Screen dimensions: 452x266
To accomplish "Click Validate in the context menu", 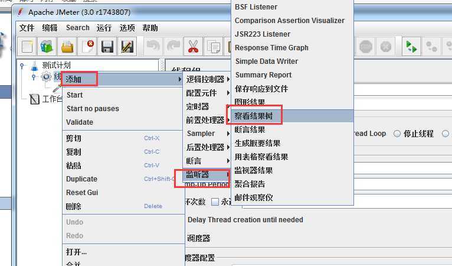I will coord(123,122).
